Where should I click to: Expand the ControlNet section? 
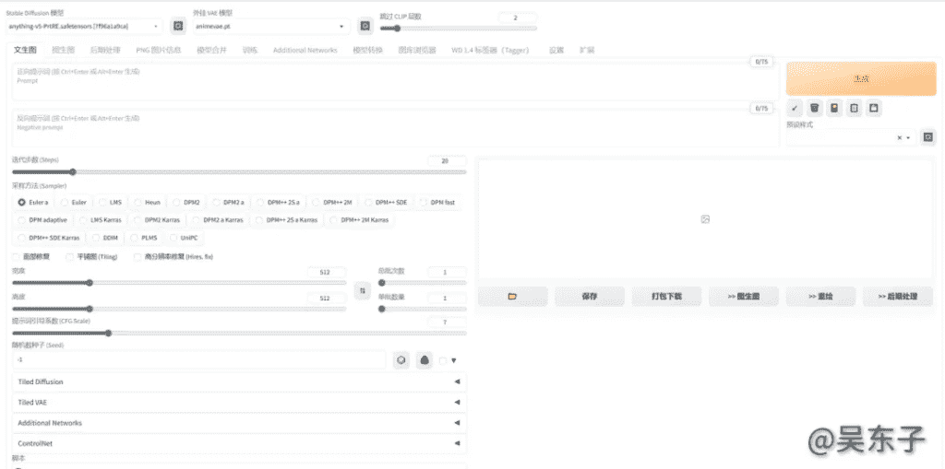tap(237, 443)
